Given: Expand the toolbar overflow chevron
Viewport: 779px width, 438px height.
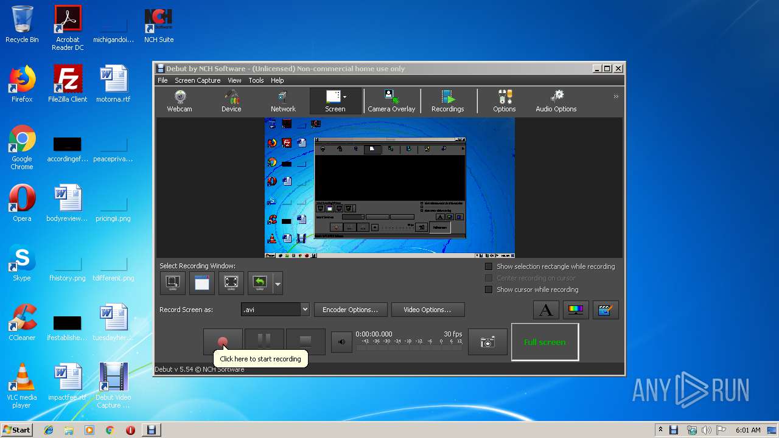Looking at the screenshot, I should [616, 97].
